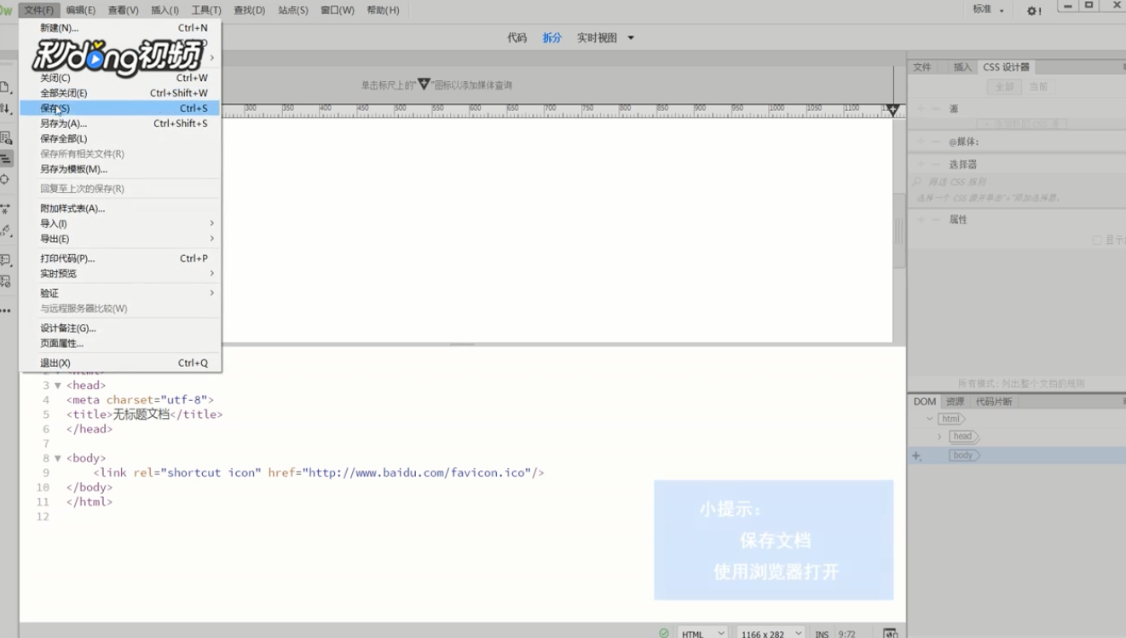Switch to the 文件 panel tab
This screenshot has height=638, width=1126.
(922, 67)
